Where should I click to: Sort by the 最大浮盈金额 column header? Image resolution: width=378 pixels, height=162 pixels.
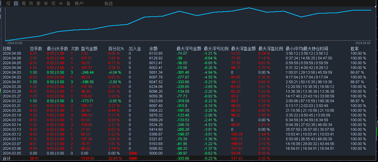pos(243,49)
